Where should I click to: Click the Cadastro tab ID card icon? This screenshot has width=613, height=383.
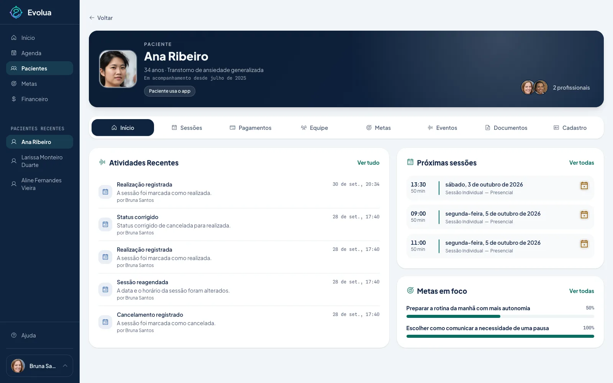tap(556, 128)
